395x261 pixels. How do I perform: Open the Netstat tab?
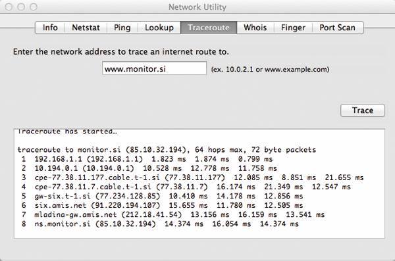[86, 28]
